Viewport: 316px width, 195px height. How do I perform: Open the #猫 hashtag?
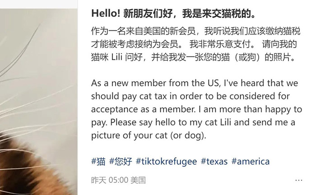pos(98,161)
